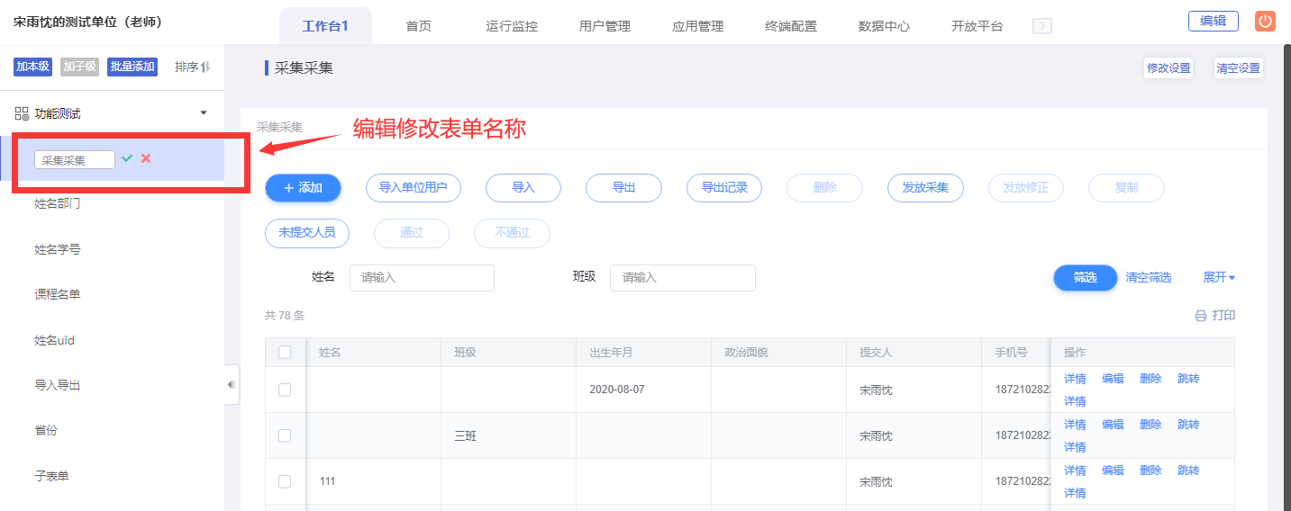This screenshot has height=511, width=1291.
Task: Click the blue 筛选 button
Action: 1086,278
